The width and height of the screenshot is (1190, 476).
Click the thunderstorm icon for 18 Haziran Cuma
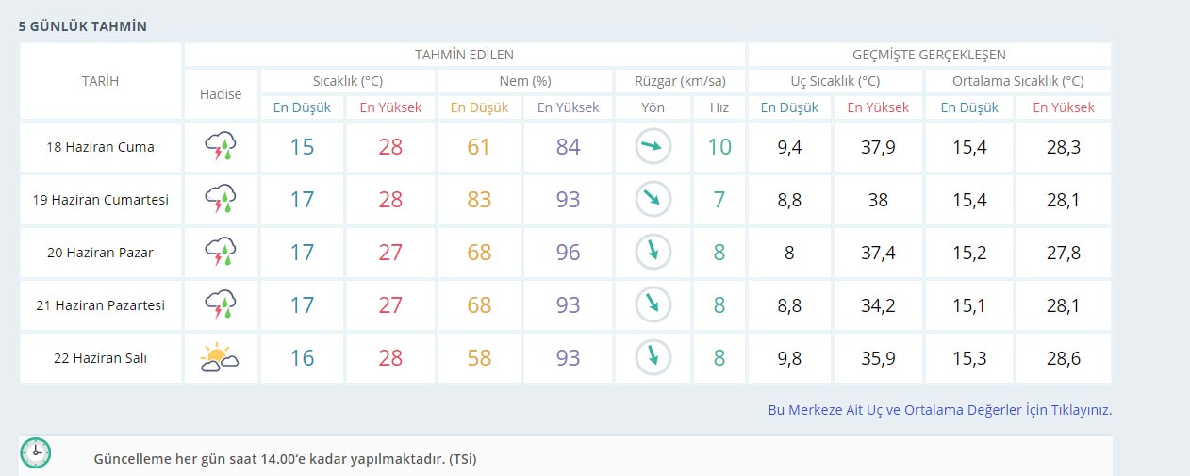221,147
